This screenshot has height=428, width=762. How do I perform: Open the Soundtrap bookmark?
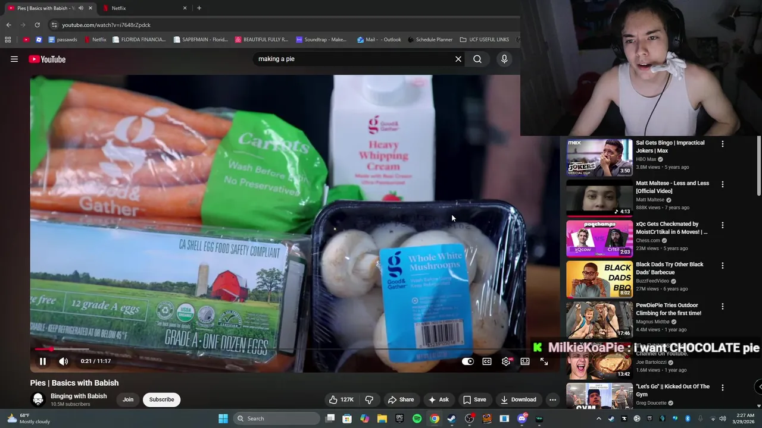point(321,40)
